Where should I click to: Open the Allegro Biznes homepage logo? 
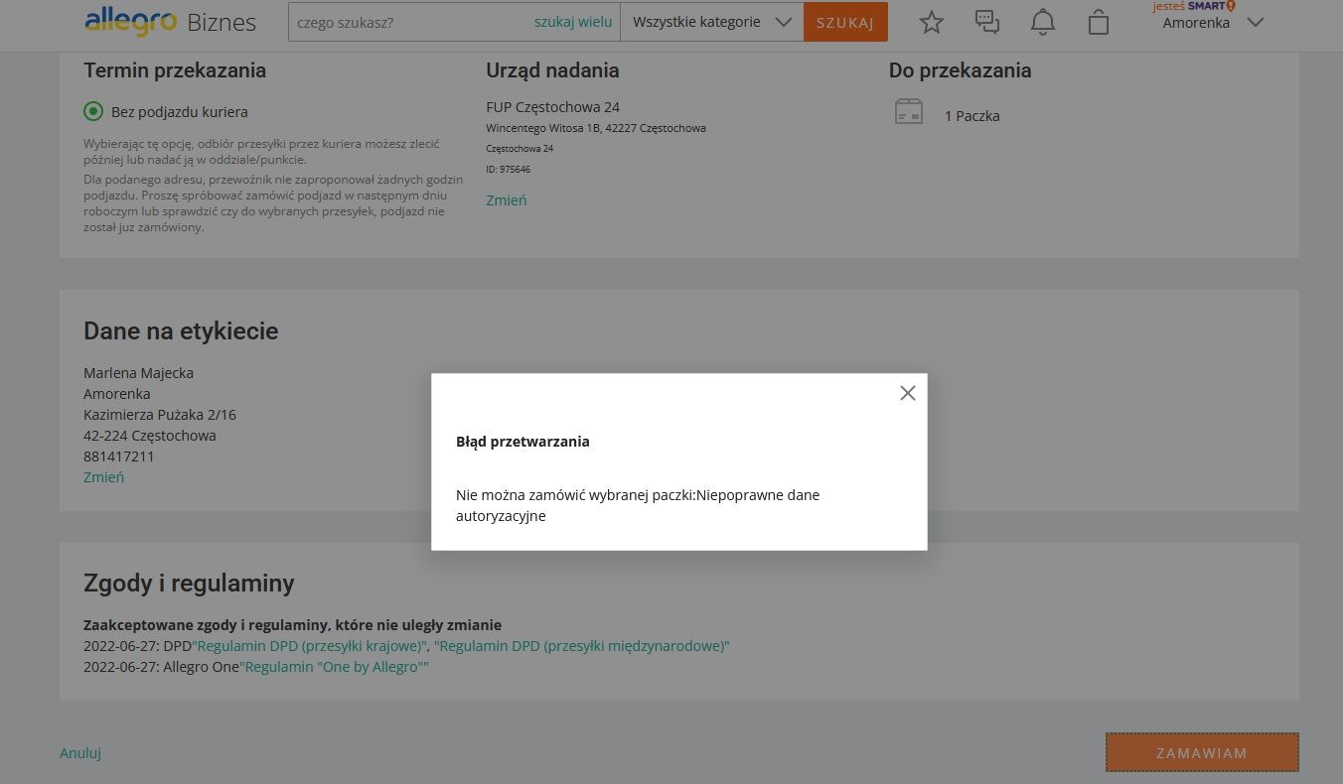point(170,21)
